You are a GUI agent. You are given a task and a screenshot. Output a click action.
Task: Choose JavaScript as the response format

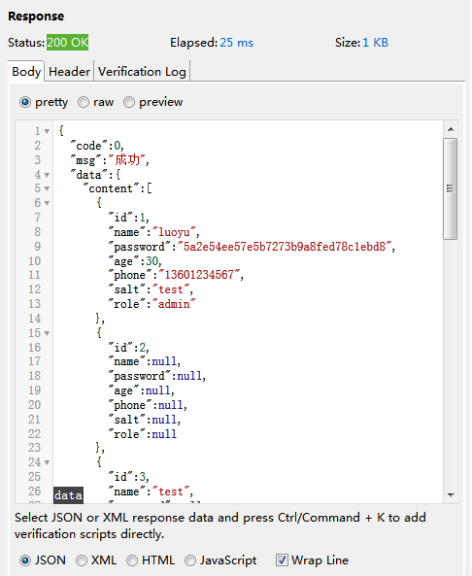190,560
